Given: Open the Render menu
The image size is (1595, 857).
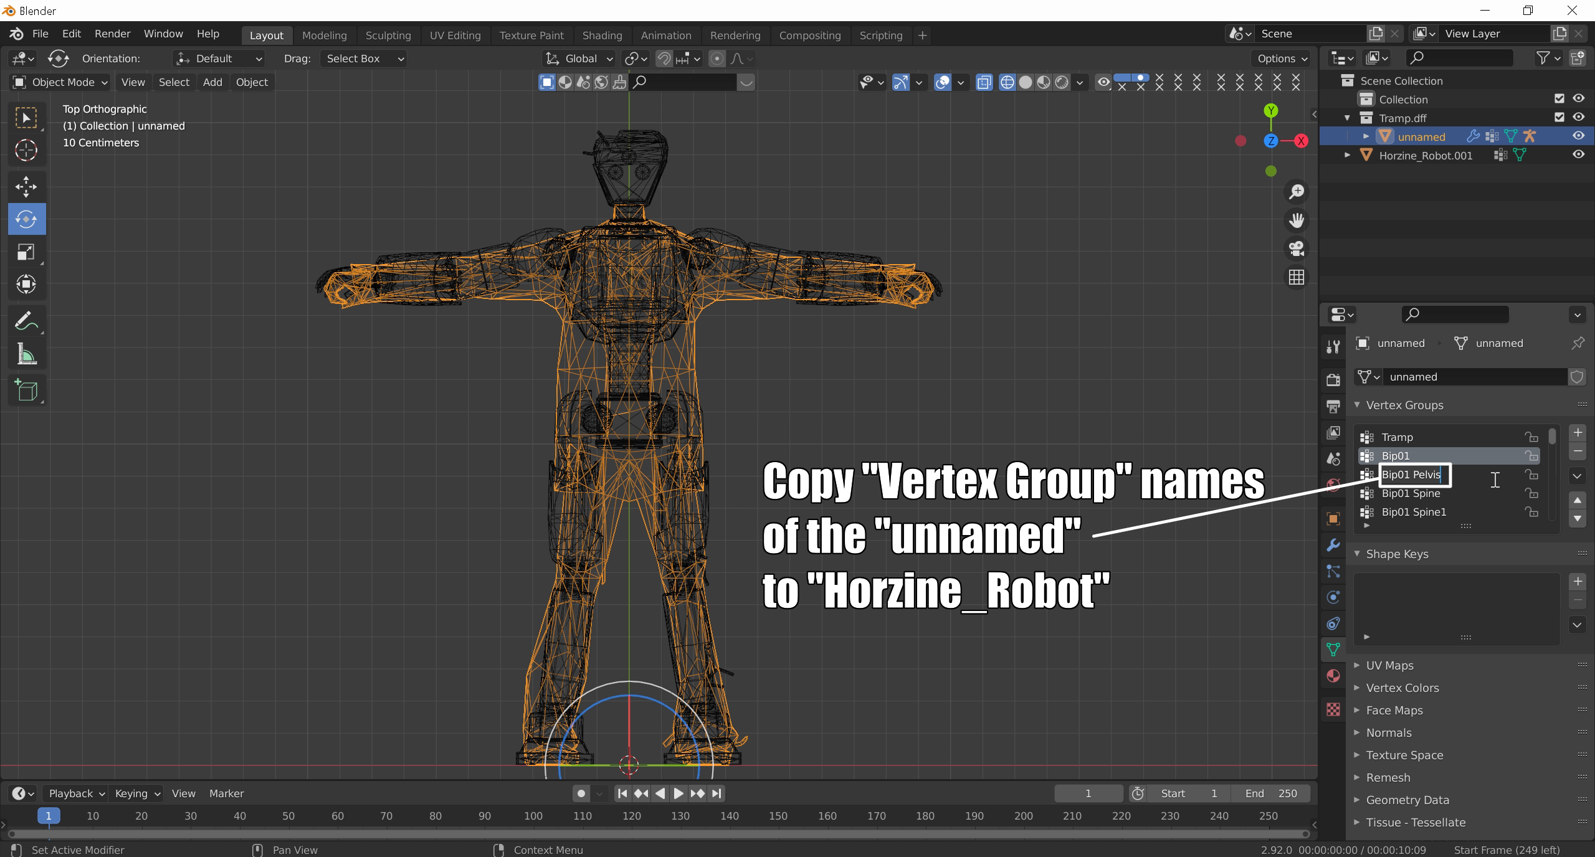Looking at the screenshot, I should click(x=112, y=34).
